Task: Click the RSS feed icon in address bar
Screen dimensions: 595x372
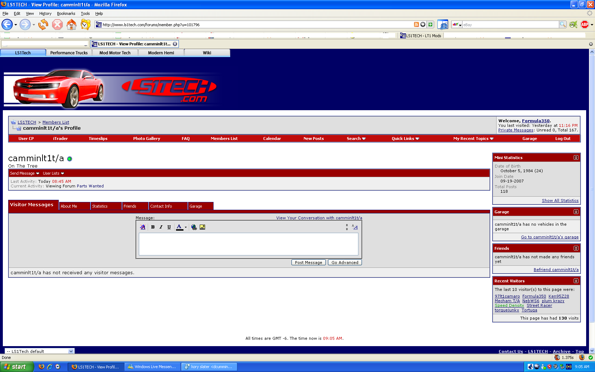Action: 416,24
